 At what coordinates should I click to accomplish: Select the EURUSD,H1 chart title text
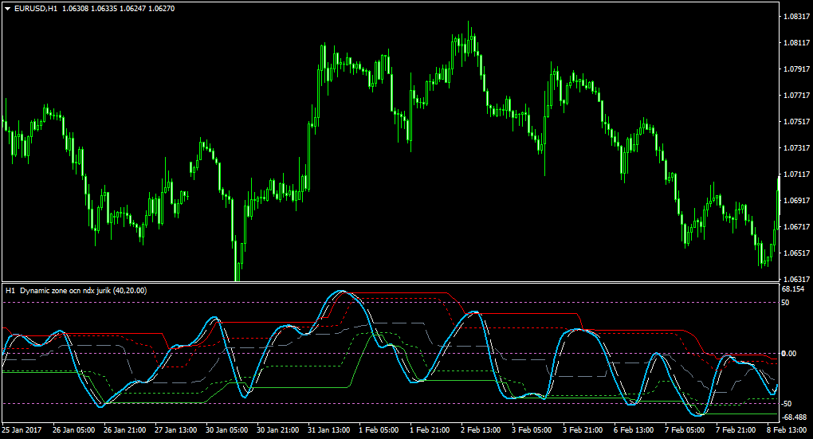pos(36,9)
